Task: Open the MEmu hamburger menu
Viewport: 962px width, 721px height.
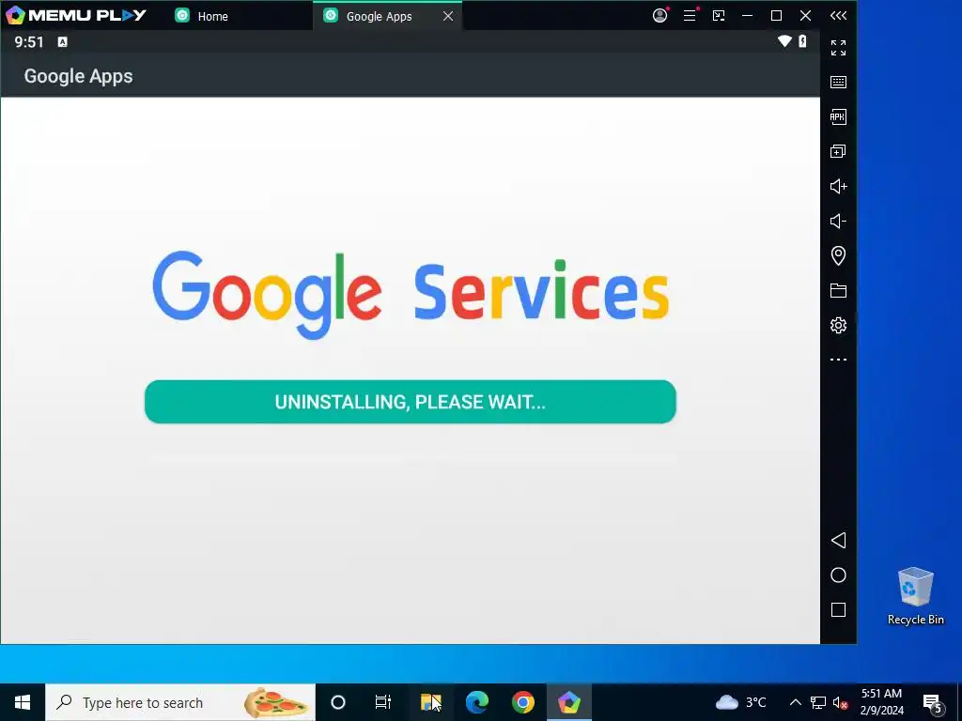Action: coord(690,15)
